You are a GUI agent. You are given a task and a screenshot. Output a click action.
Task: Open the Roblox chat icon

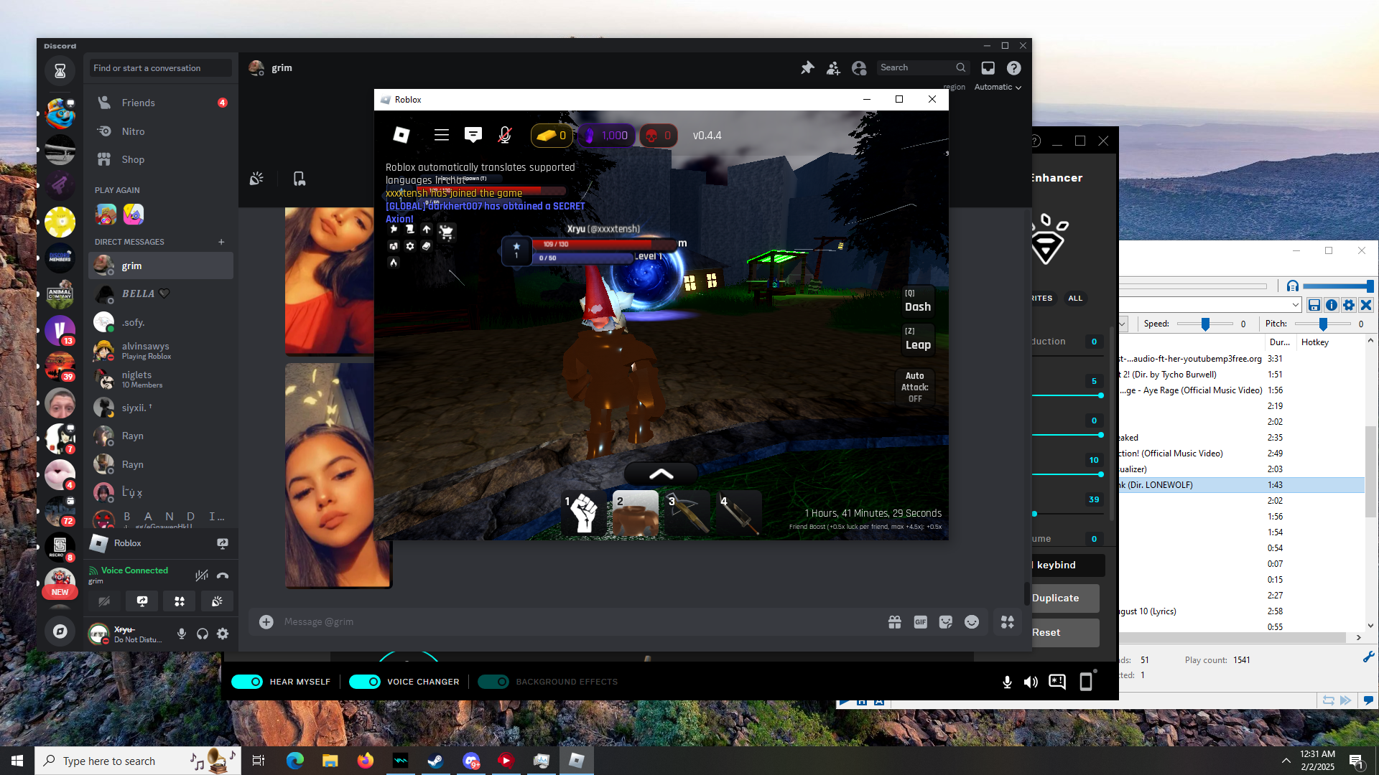coord(473,135)
